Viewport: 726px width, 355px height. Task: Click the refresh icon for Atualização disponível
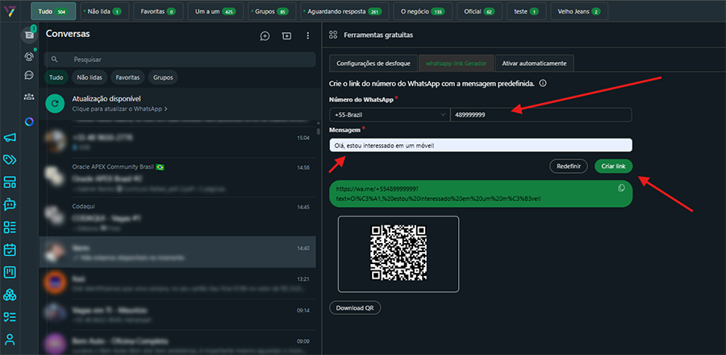(x=56, y=102)
